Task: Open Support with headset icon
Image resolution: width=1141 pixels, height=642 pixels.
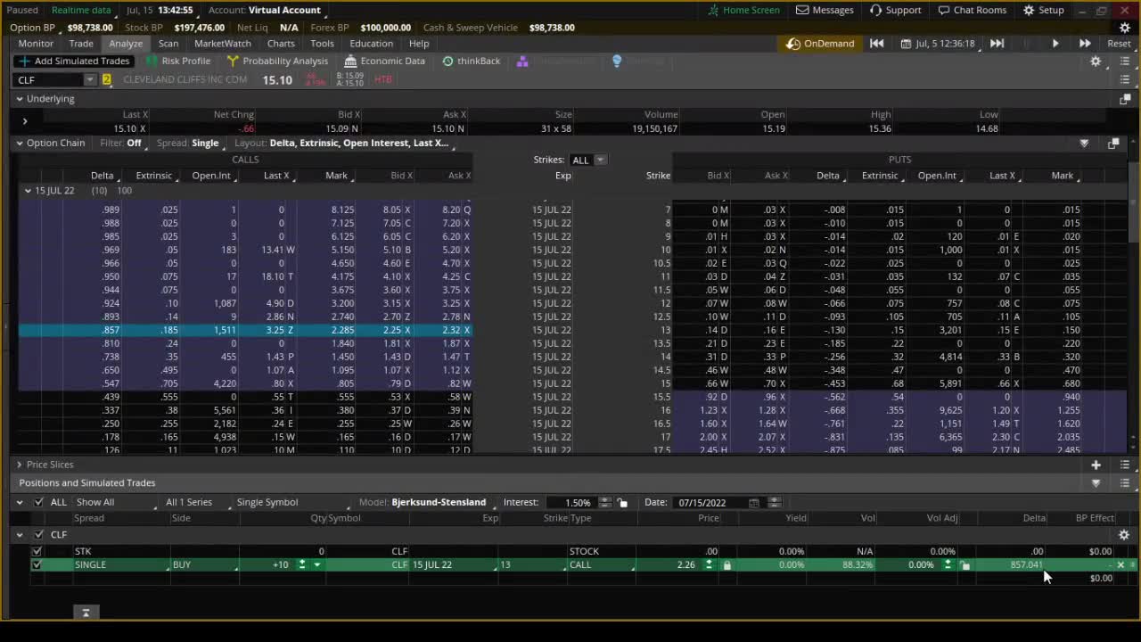Action: point(895,10)
